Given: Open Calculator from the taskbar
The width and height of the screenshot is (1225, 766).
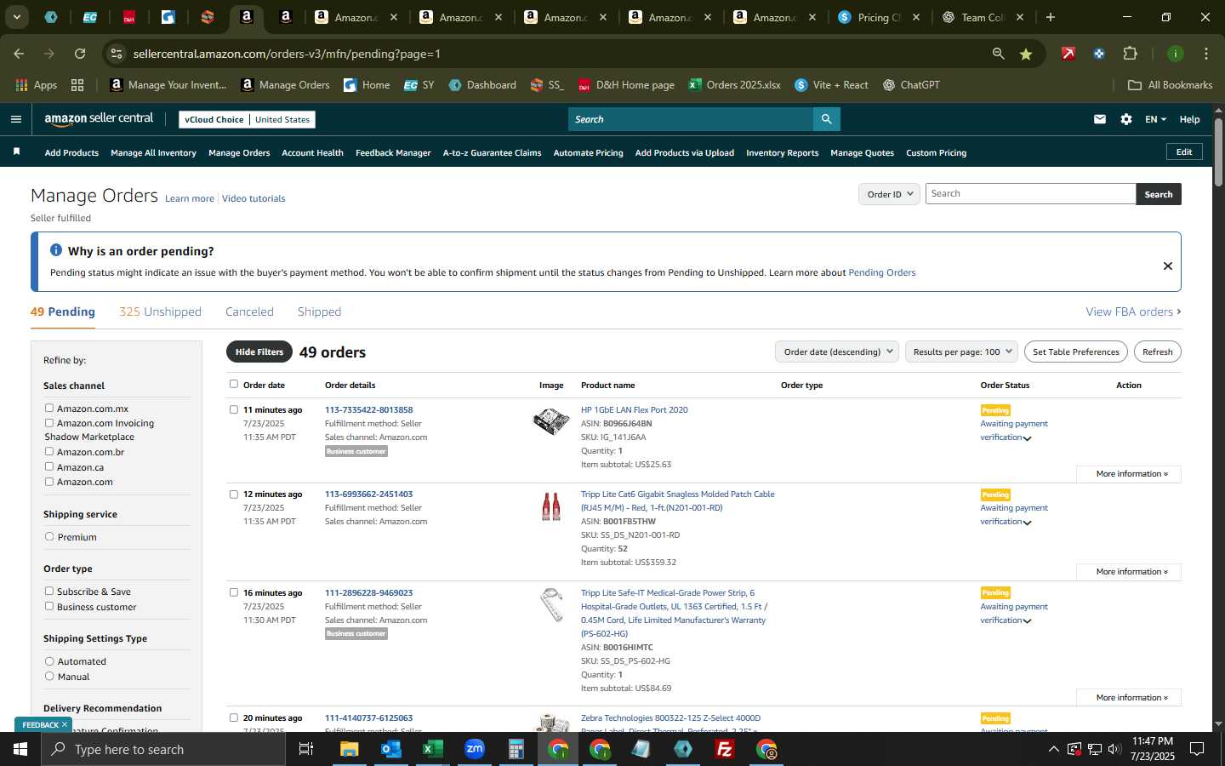Looking at the screenshot, I should coord(516,749).
